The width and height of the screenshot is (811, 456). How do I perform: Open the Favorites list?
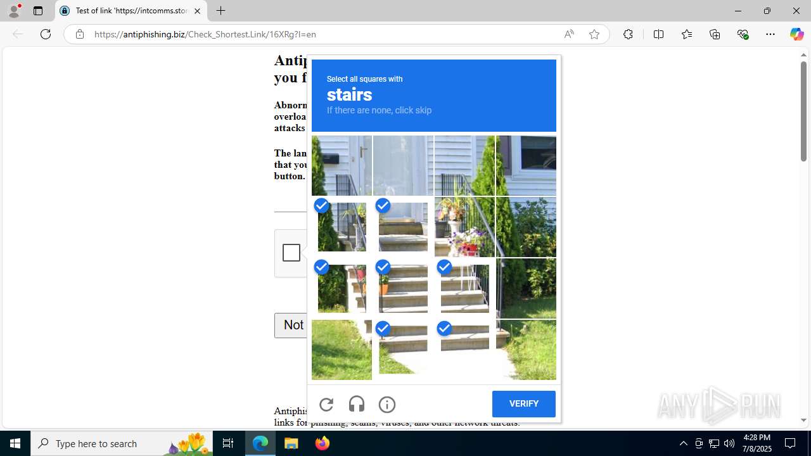[687, 34]
